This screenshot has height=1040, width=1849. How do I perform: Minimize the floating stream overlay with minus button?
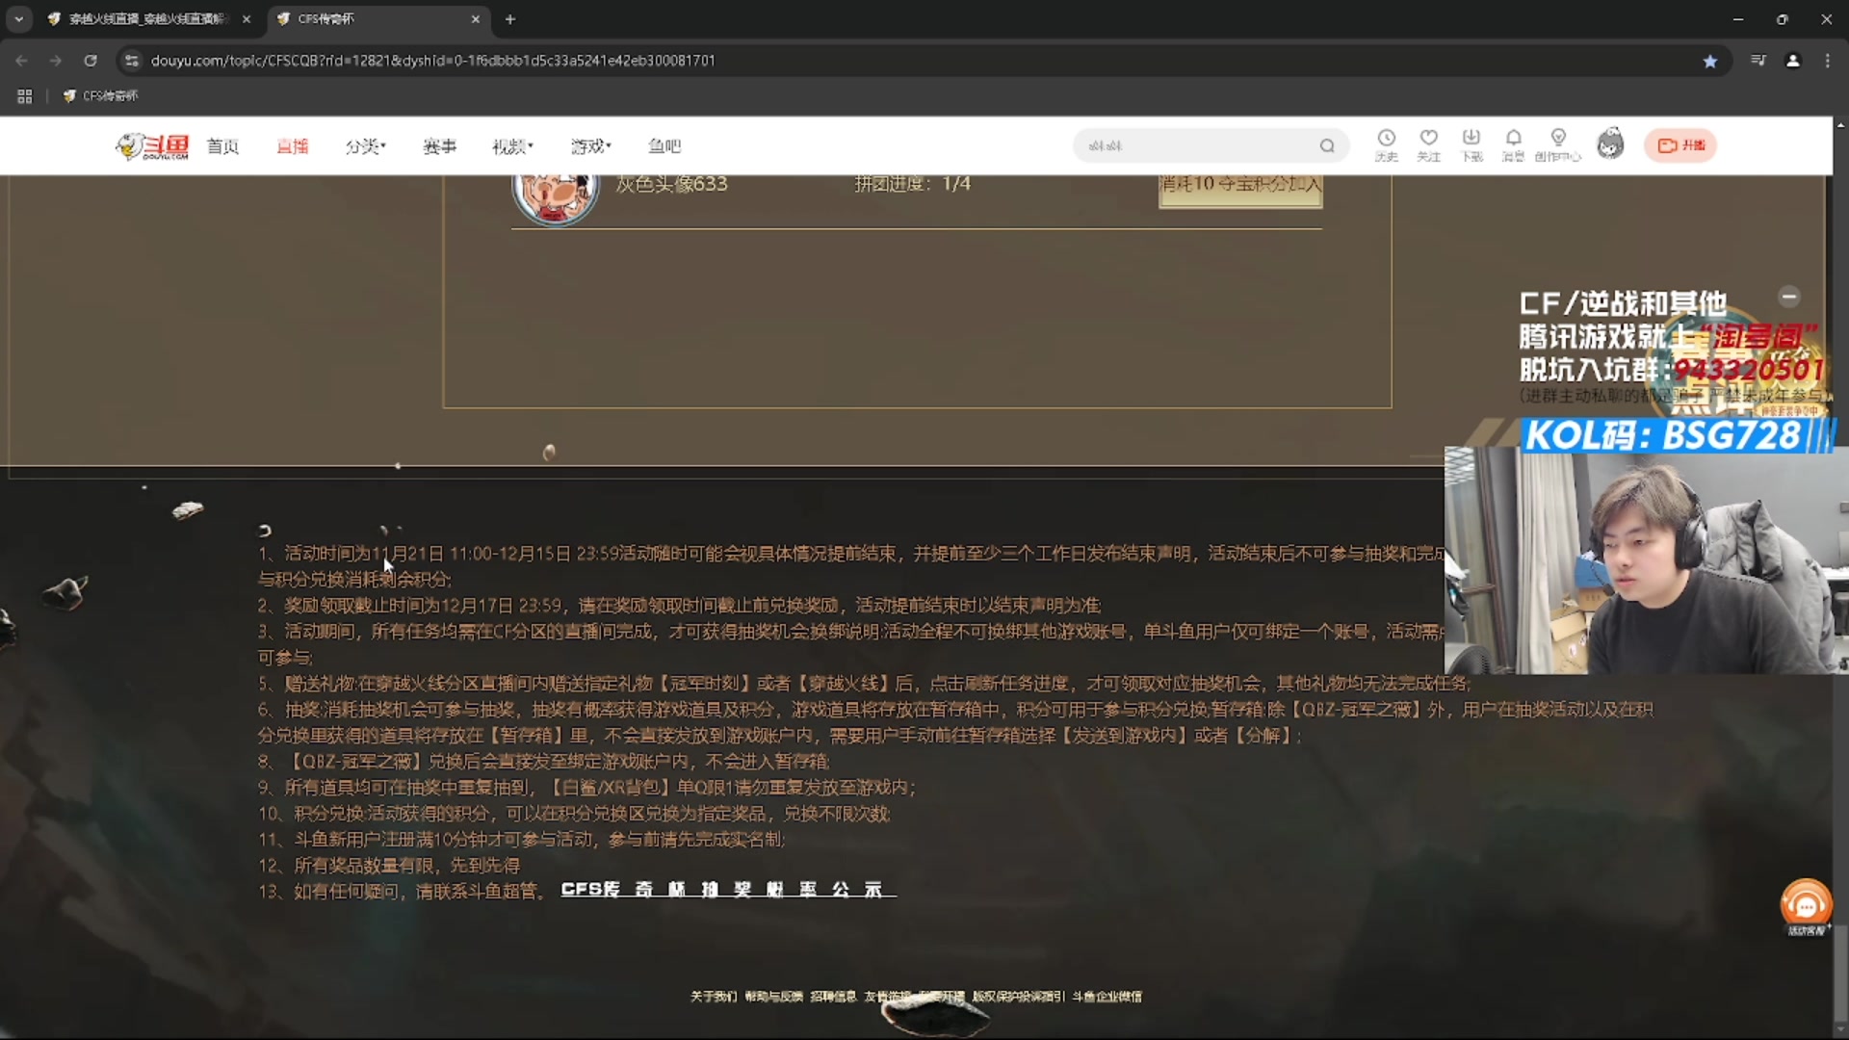[1789, 297]
